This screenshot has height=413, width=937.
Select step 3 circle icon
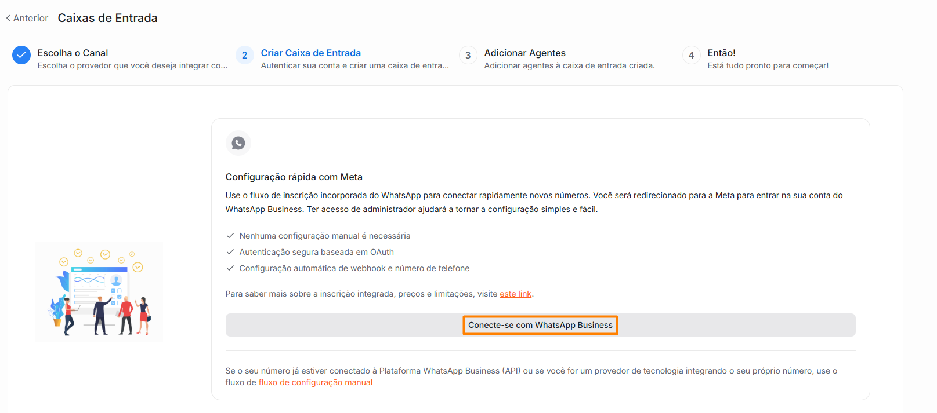click(468, 55)
